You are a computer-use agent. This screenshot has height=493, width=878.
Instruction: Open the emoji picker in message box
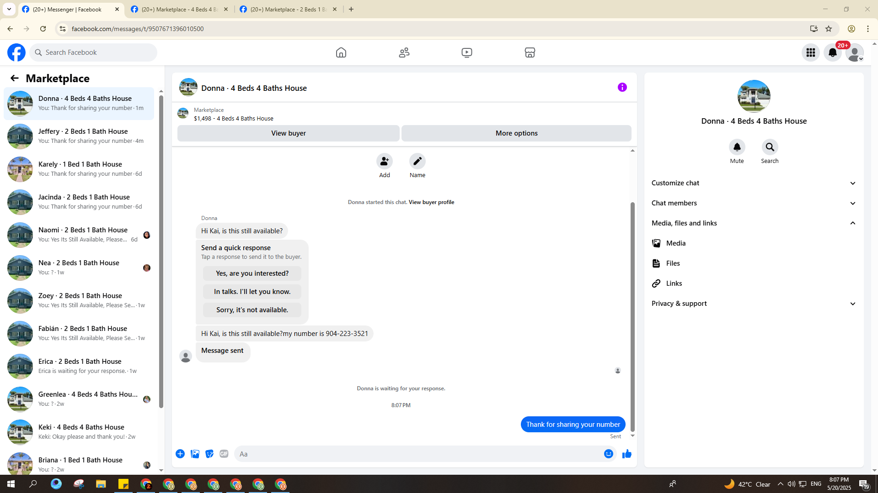click(608, 454)
